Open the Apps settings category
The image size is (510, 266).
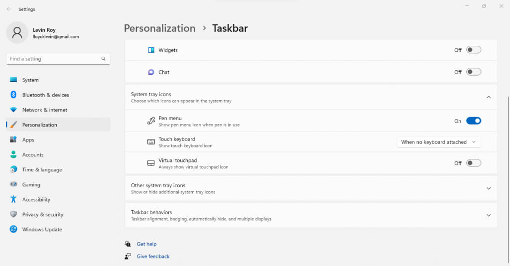(x=28, y=140)
